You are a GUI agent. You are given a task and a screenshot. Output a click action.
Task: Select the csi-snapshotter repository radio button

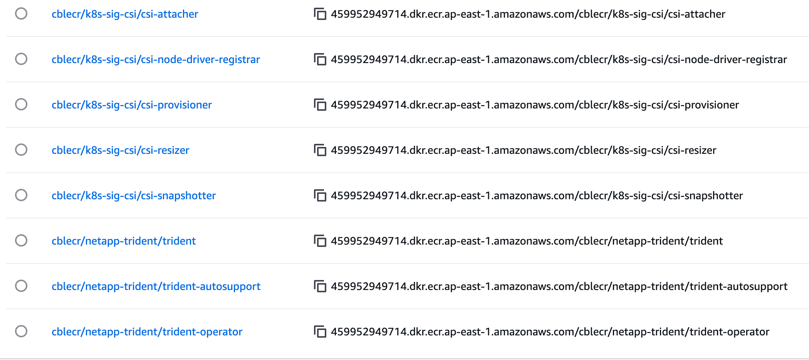coord(21,195)
